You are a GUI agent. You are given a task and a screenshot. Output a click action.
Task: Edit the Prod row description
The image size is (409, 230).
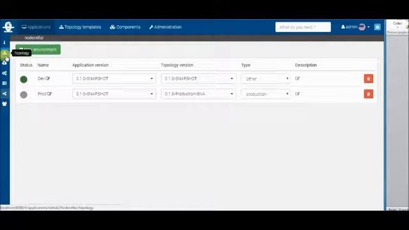click(297, 94)
